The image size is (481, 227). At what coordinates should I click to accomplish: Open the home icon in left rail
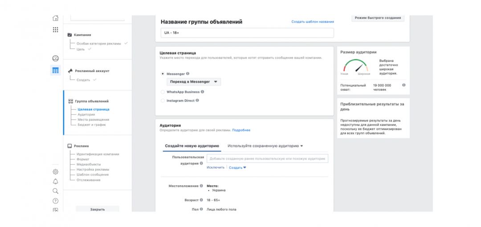[x=56, y=18]
